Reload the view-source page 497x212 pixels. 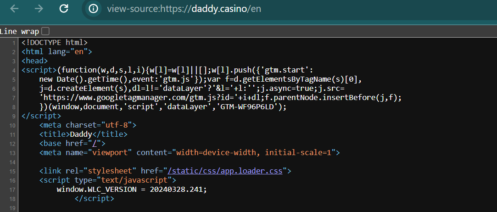click(64, 9)
